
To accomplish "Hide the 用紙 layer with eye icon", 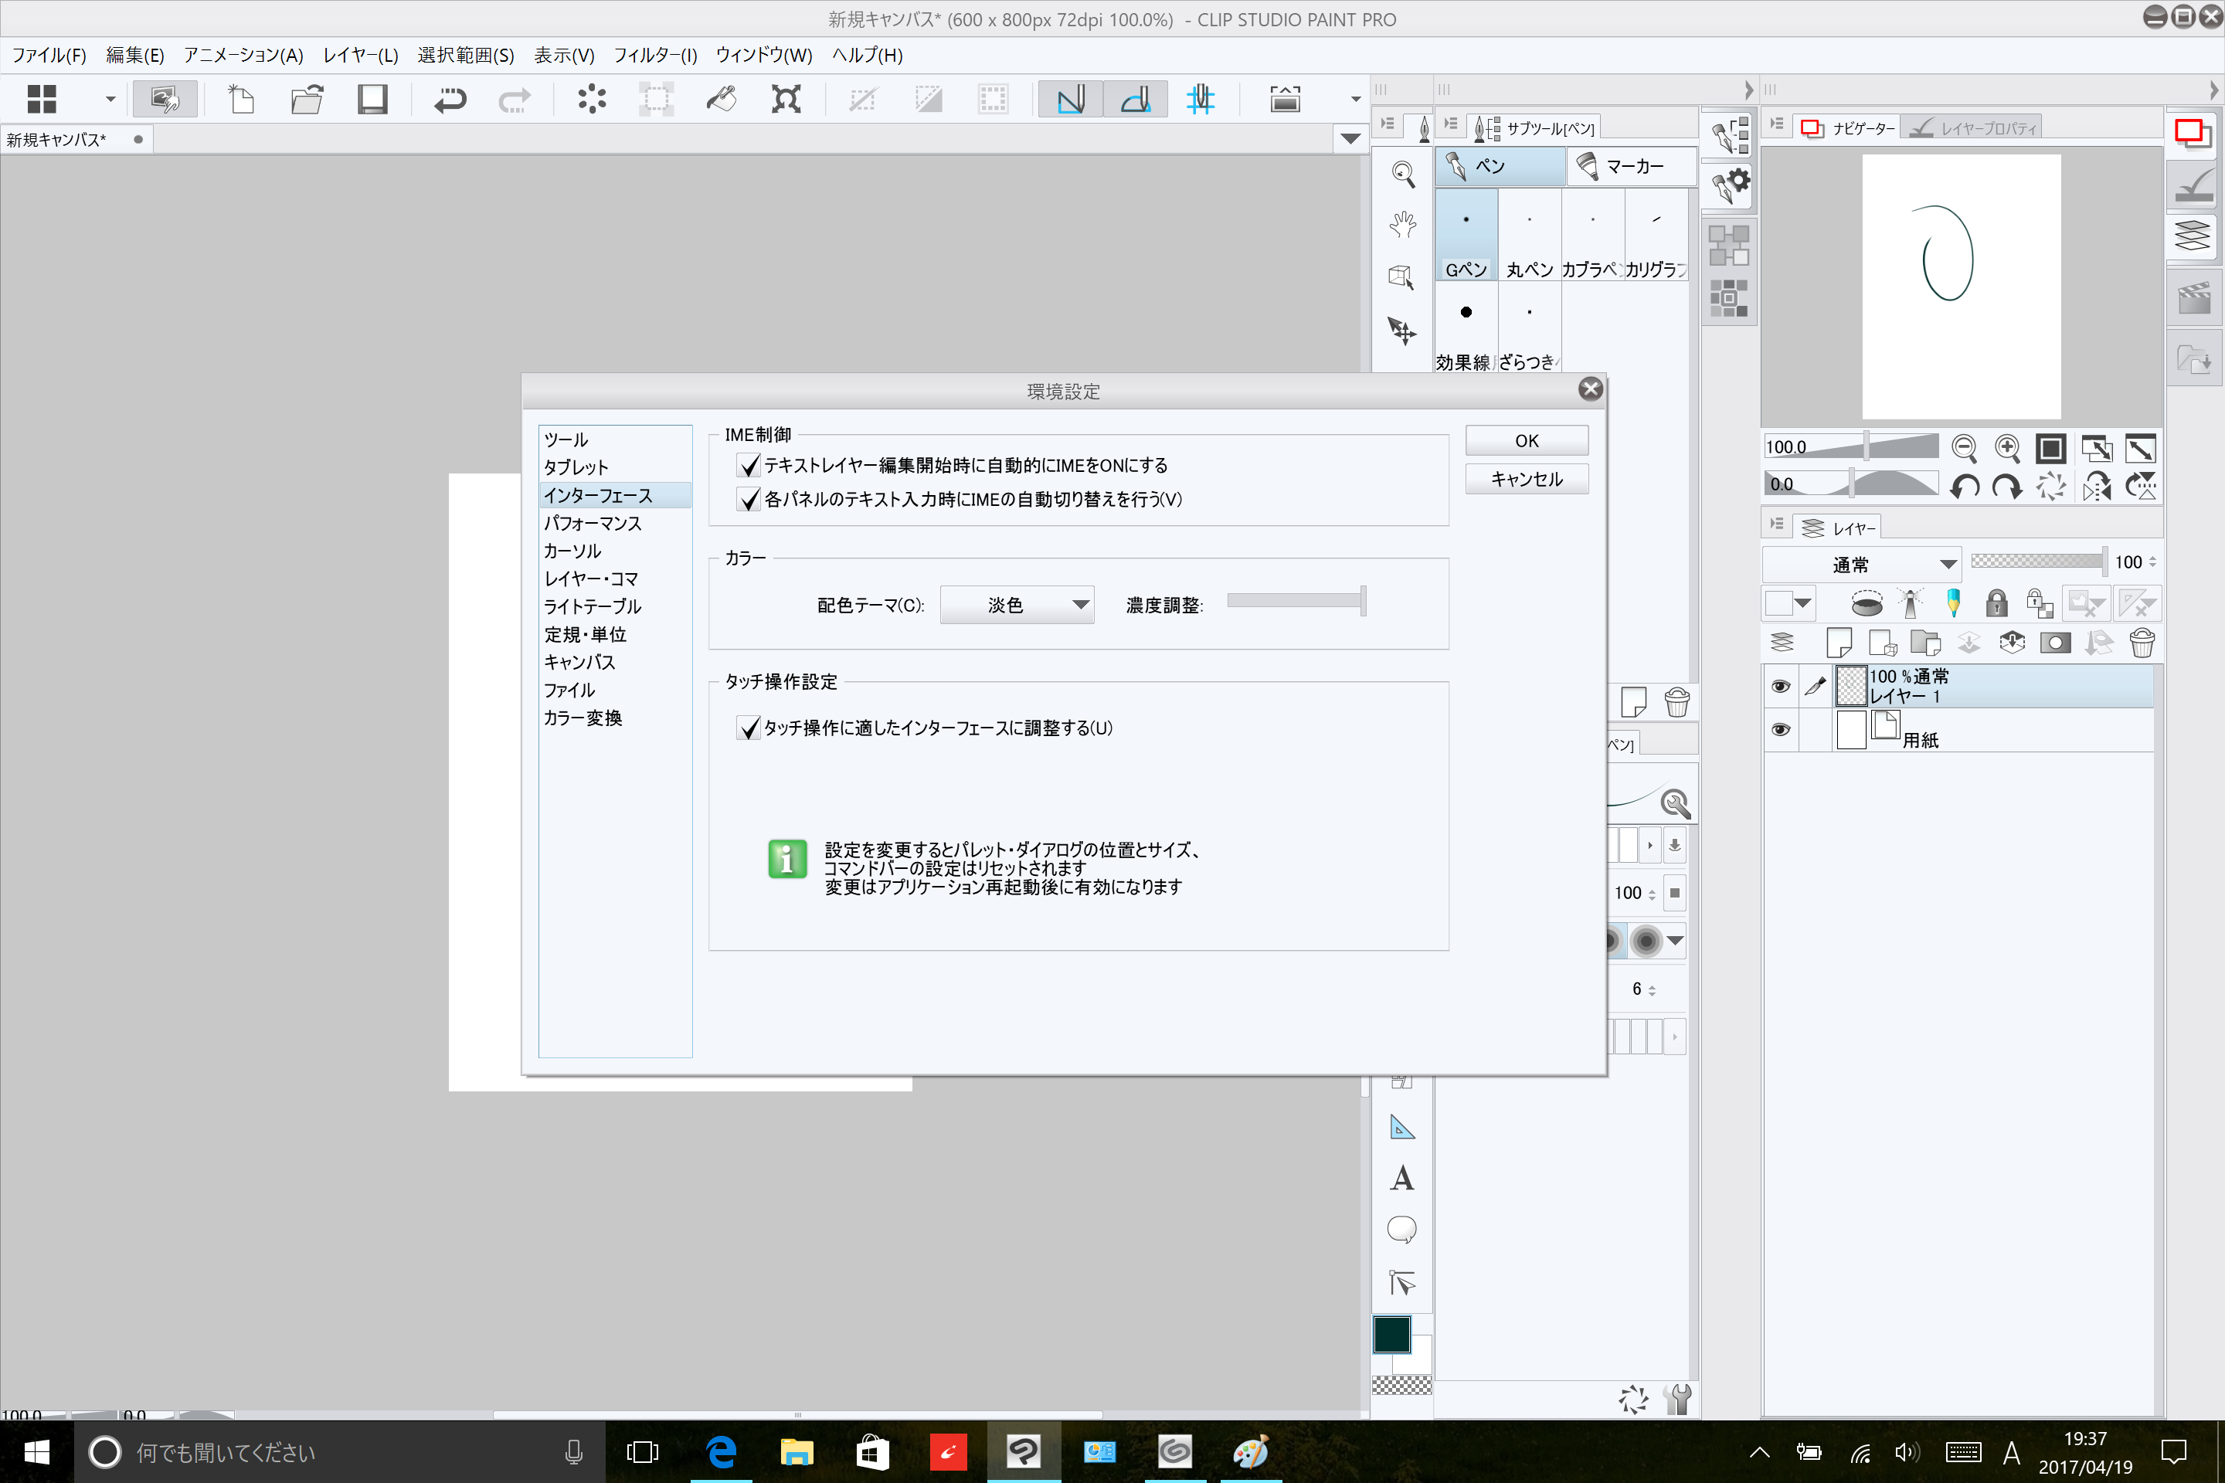I will coord(1780,729).
